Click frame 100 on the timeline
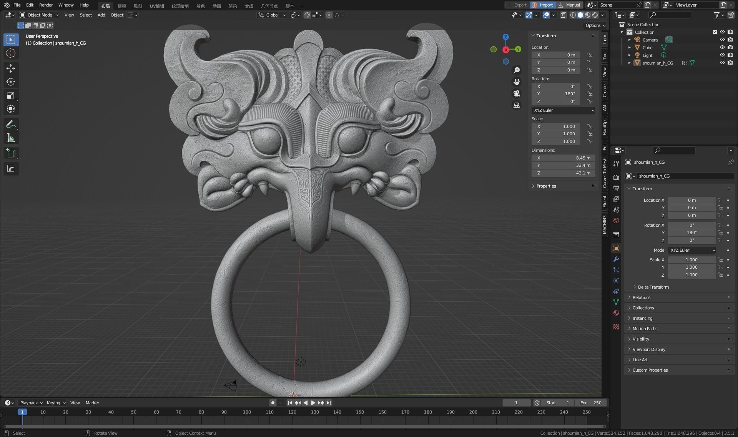The width and height of the screenshot is (738, 437). 247,412
